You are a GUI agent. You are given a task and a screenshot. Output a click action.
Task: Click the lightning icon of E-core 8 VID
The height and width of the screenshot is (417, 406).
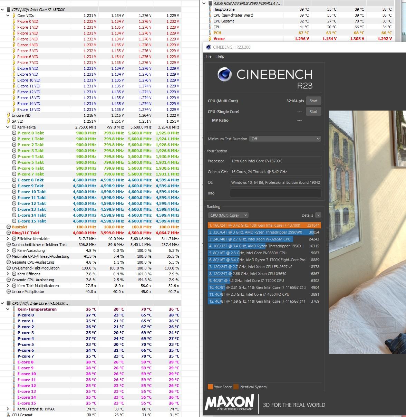pyautogui.click(x=14, y=68)
